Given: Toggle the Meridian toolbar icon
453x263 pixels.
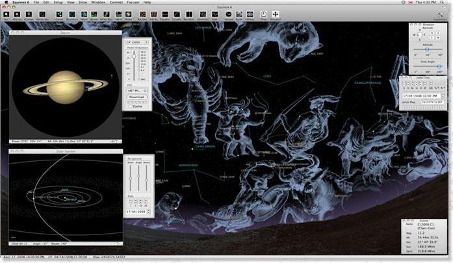Looking at the screenshot, I should pos(188,14).
